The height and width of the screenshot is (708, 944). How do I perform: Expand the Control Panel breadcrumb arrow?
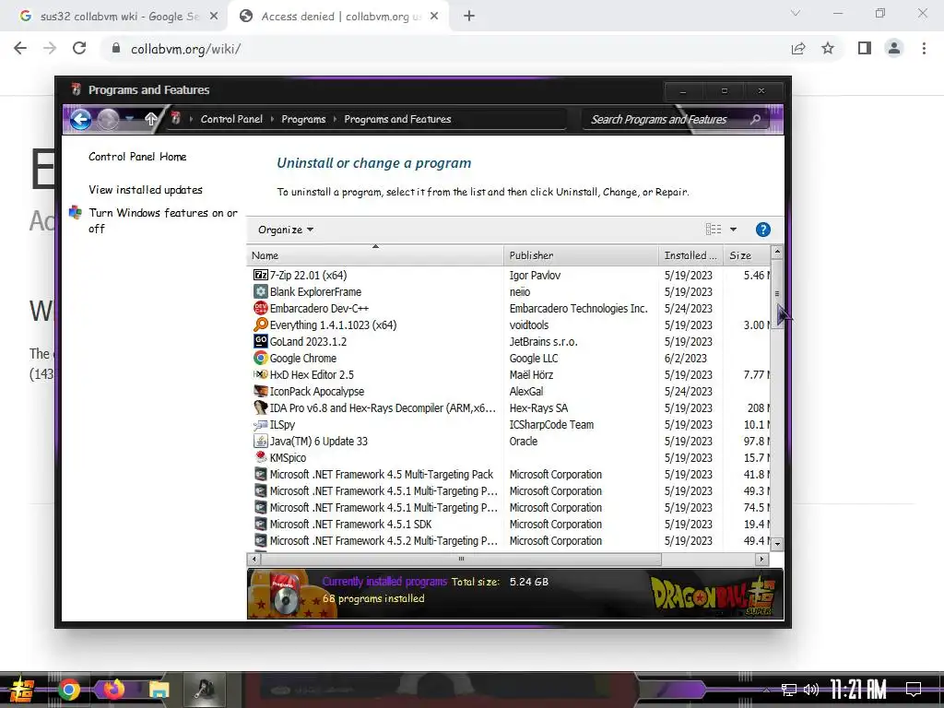(x=273, y=119)
